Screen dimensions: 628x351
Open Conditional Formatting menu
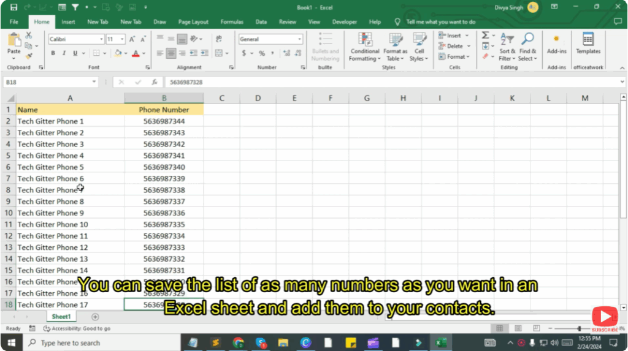click(364, 47)
